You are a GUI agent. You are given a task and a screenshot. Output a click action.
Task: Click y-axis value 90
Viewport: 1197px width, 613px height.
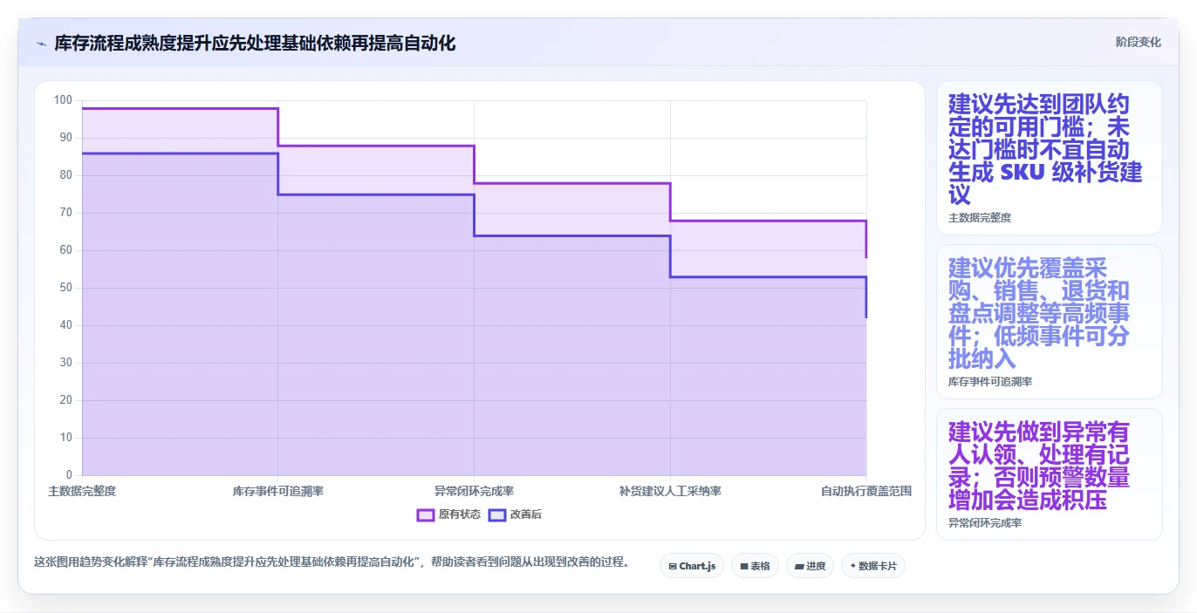[66, 138]
